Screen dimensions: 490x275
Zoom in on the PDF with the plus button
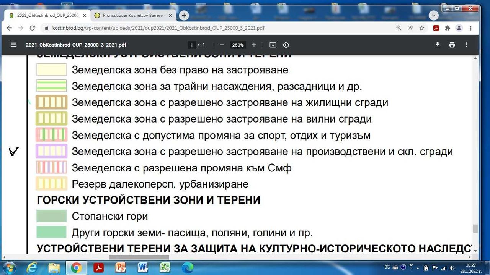(x=254, y=45)
